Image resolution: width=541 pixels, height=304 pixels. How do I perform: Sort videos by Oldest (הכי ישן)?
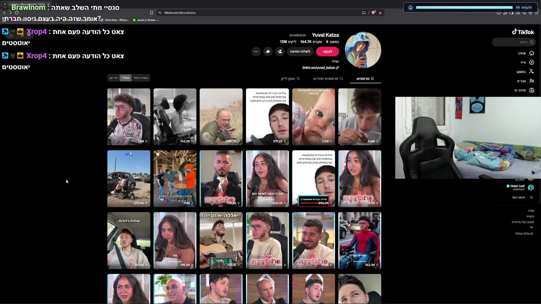(114, 78)
